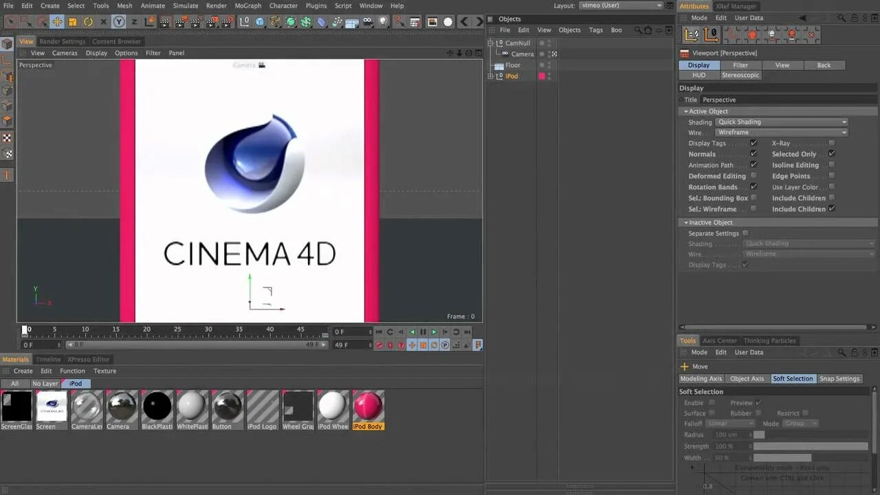The height and width of the screenshot is (495, 880).
Task: Expand the iPod object tree
Action: click(491, 76)
